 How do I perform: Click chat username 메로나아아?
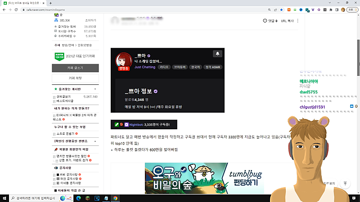click(x=309, y=81)
